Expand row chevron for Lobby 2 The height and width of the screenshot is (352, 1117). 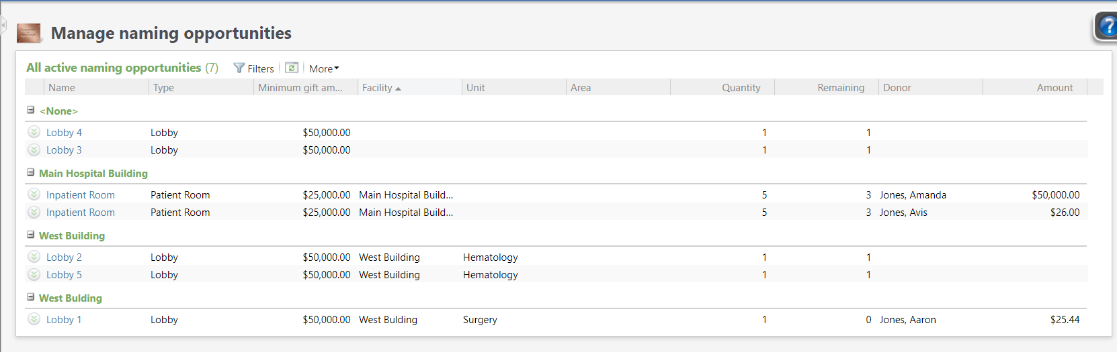34,257
